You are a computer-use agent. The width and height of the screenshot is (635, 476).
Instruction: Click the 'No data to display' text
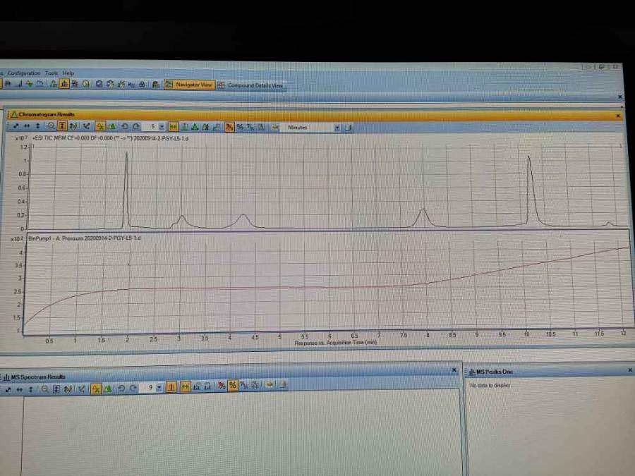pyautogui.click(x=490, y=385)
